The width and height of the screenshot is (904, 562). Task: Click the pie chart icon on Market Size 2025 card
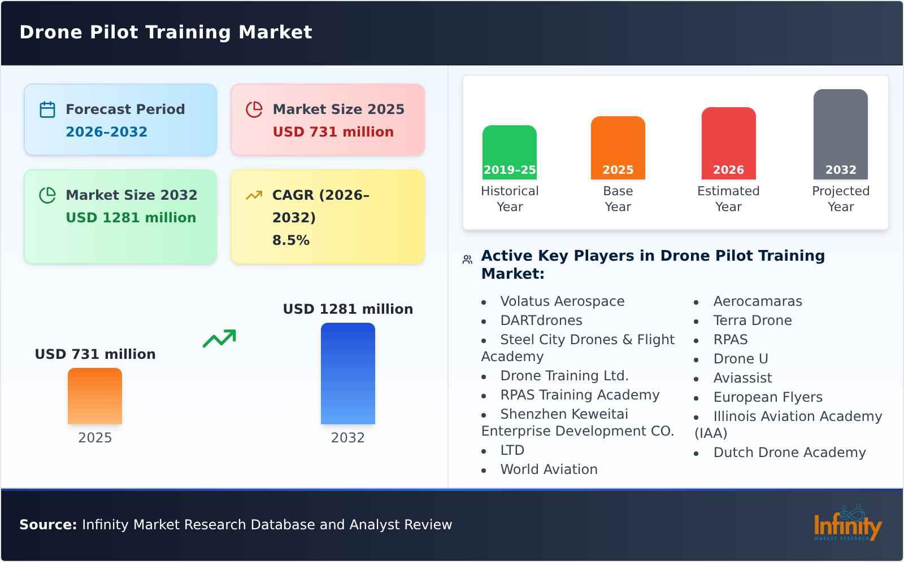tap(254, 109)
